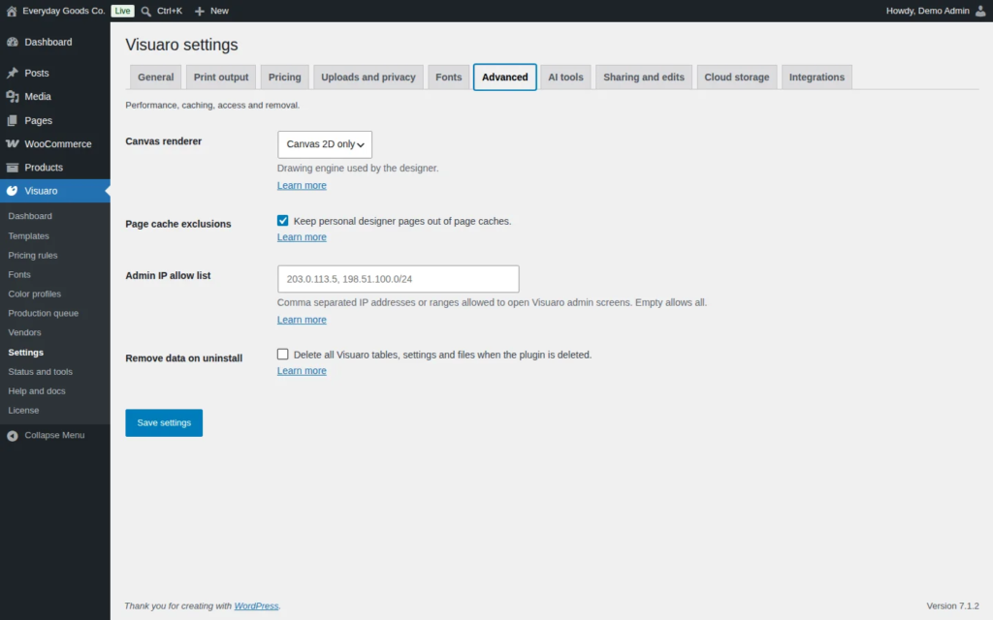Open Templates in the Visuaro submenu

click(x=28, y=236)
